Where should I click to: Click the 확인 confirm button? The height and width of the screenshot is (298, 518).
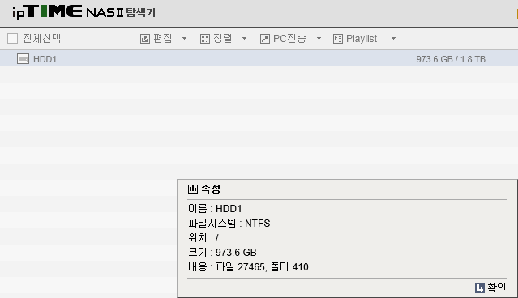coord(490,288)
